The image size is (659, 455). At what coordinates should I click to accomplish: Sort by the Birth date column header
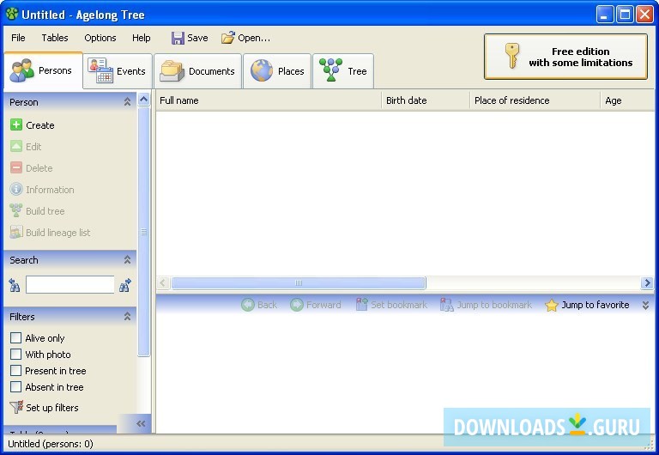[x=426, y=100]
